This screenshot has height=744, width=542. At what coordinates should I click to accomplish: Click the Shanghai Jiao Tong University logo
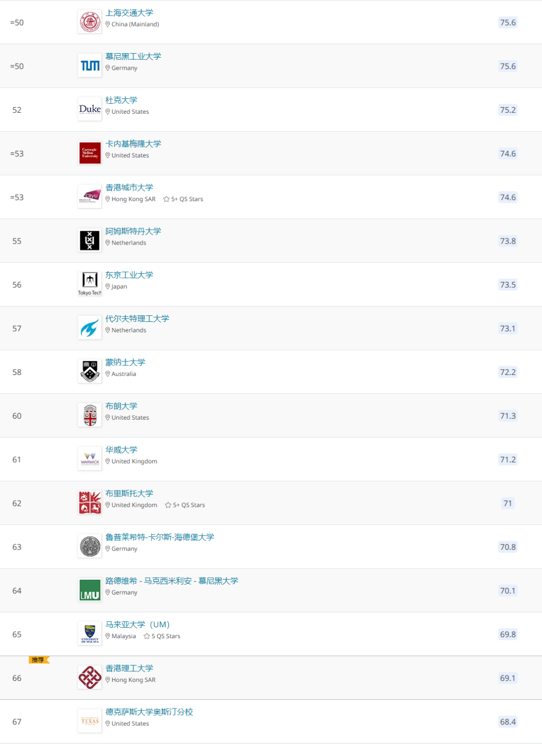(x=90, y=22)
